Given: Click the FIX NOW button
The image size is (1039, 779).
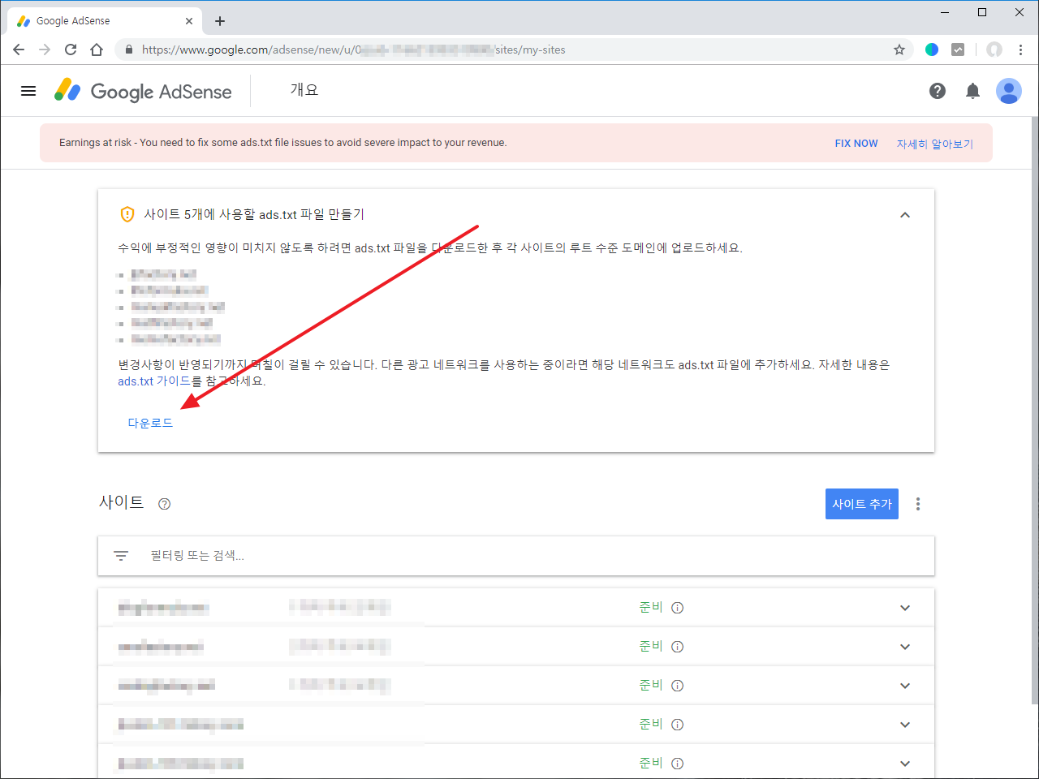Looking at the screenshot, I should pos(856,143).
